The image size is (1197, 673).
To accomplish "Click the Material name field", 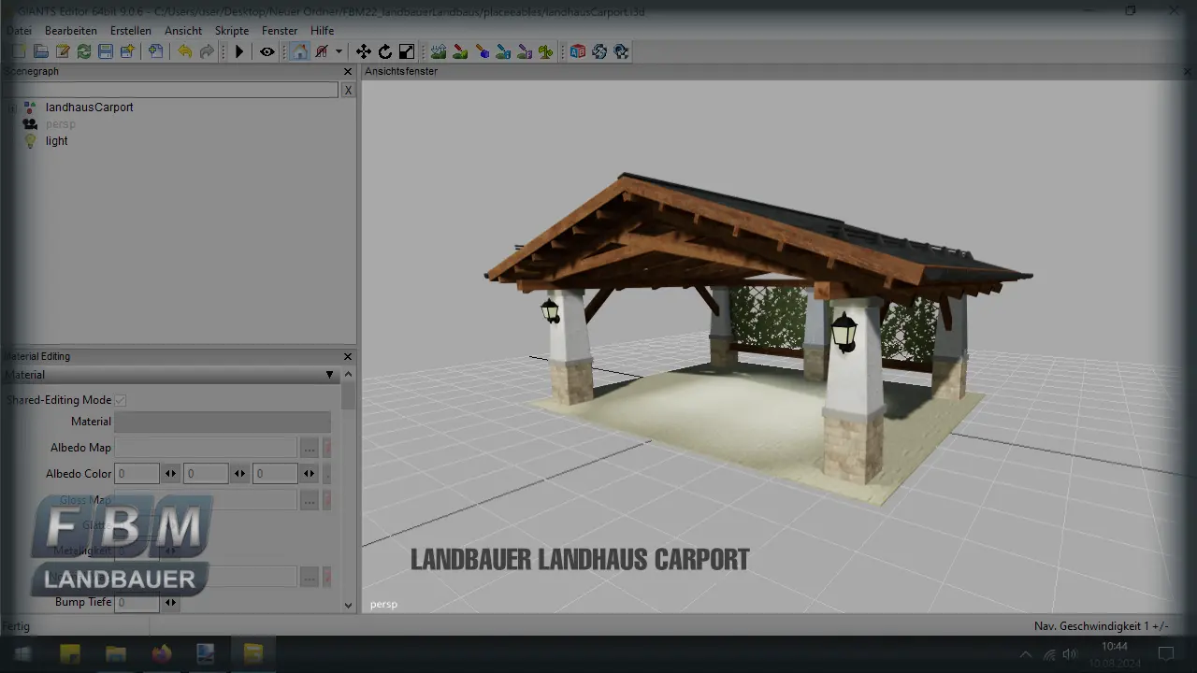I will 223,422.
